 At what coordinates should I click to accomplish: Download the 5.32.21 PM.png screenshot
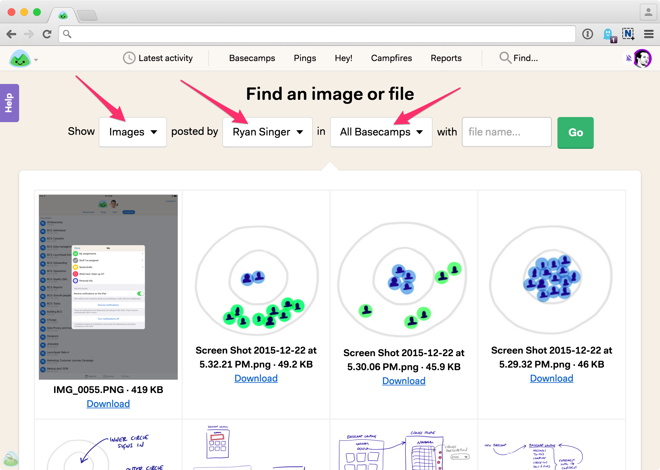[256, 378]
